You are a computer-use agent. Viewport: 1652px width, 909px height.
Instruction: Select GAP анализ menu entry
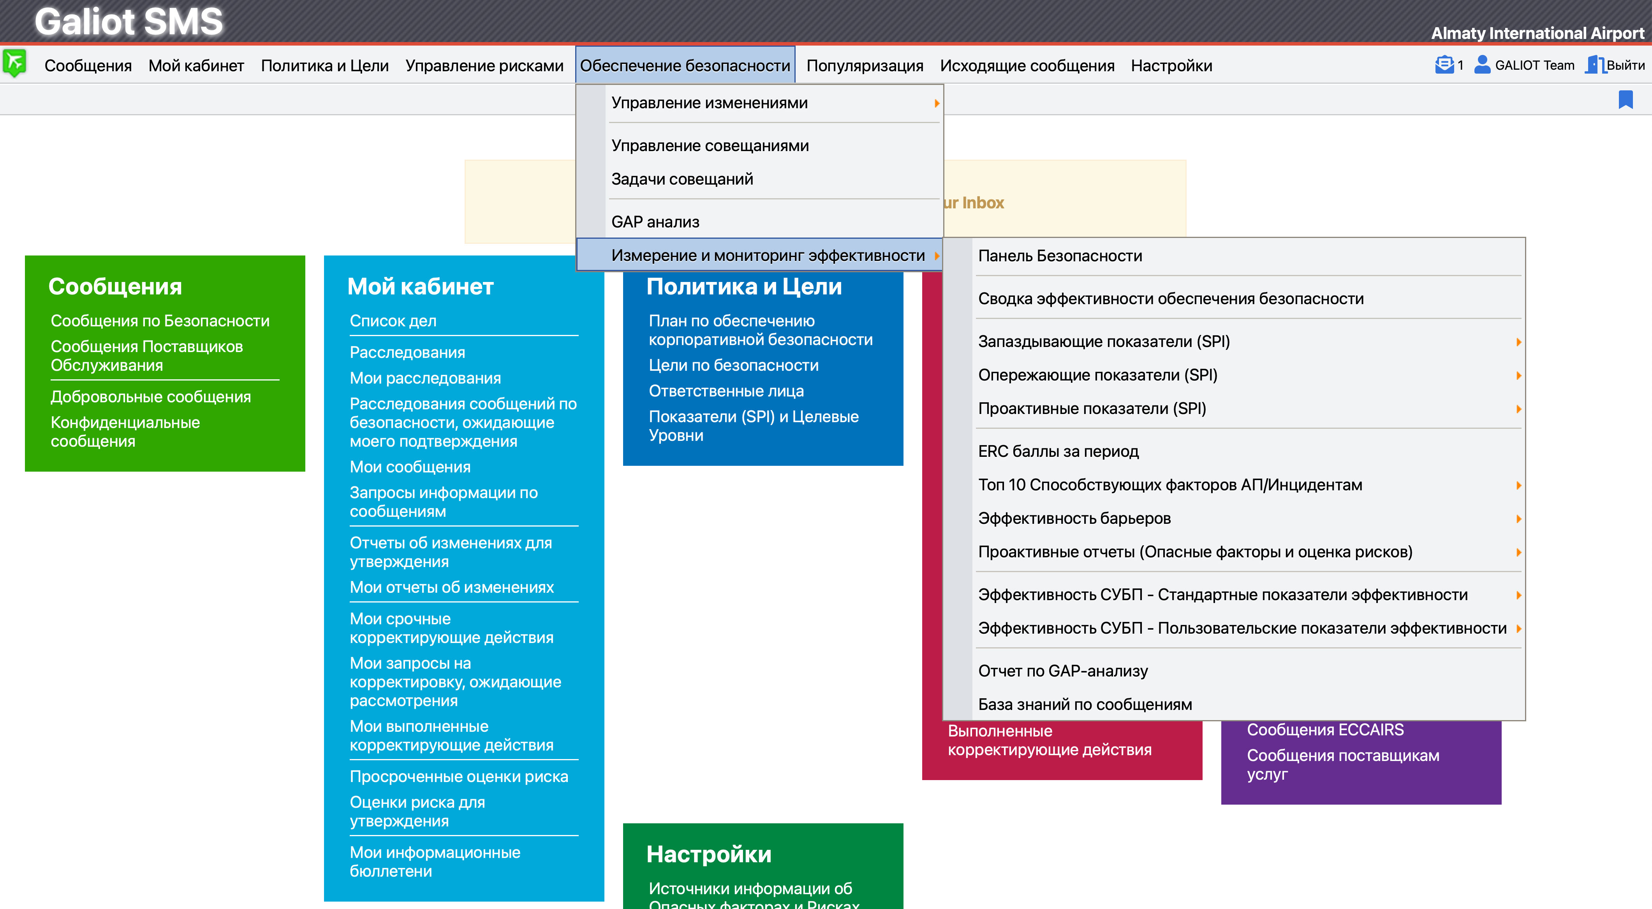760,222
